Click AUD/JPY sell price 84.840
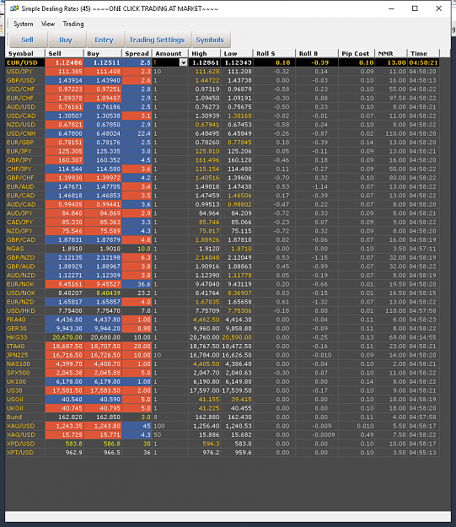The width and height of the screenshot is (456, 527). tap(64, 213)
